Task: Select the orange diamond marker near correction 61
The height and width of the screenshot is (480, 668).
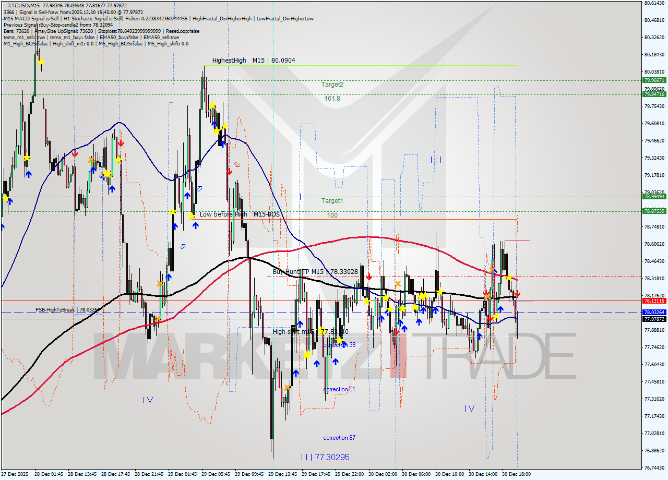Action: coord(287,388)
